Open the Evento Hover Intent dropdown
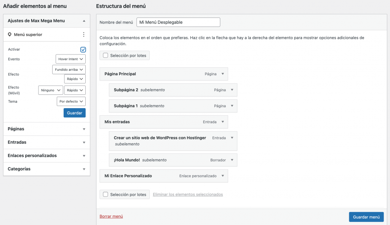Image resolution: width=390 pixels, height=225 pixels. [70, 59]
